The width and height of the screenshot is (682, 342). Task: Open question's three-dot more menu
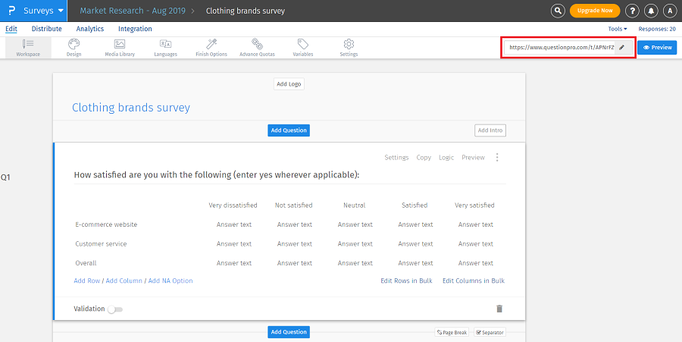497,158
